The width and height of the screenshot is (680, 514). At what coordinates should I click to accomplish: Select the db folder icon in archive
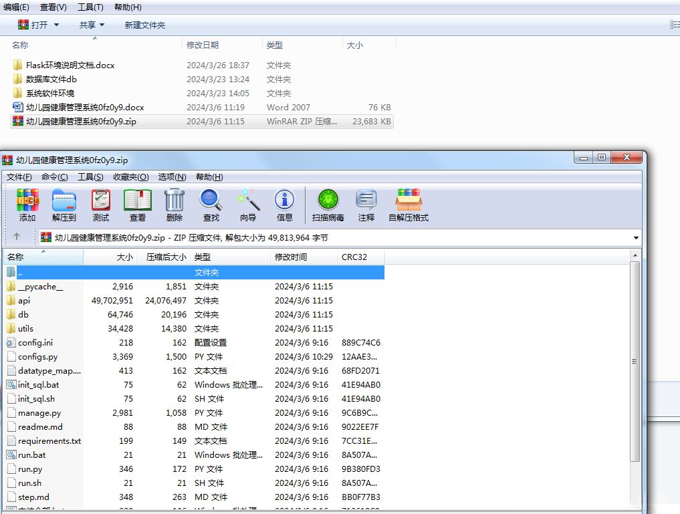click(x=11, y=315)
